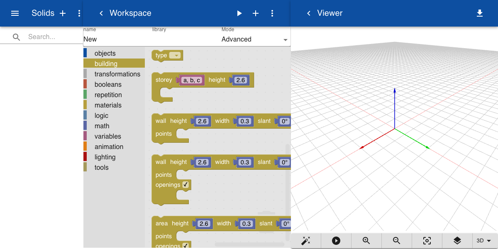Image resolution: width=498 pixels, height=249 pixels.
Task: Open the logic block category
Action: coord(114,115)
